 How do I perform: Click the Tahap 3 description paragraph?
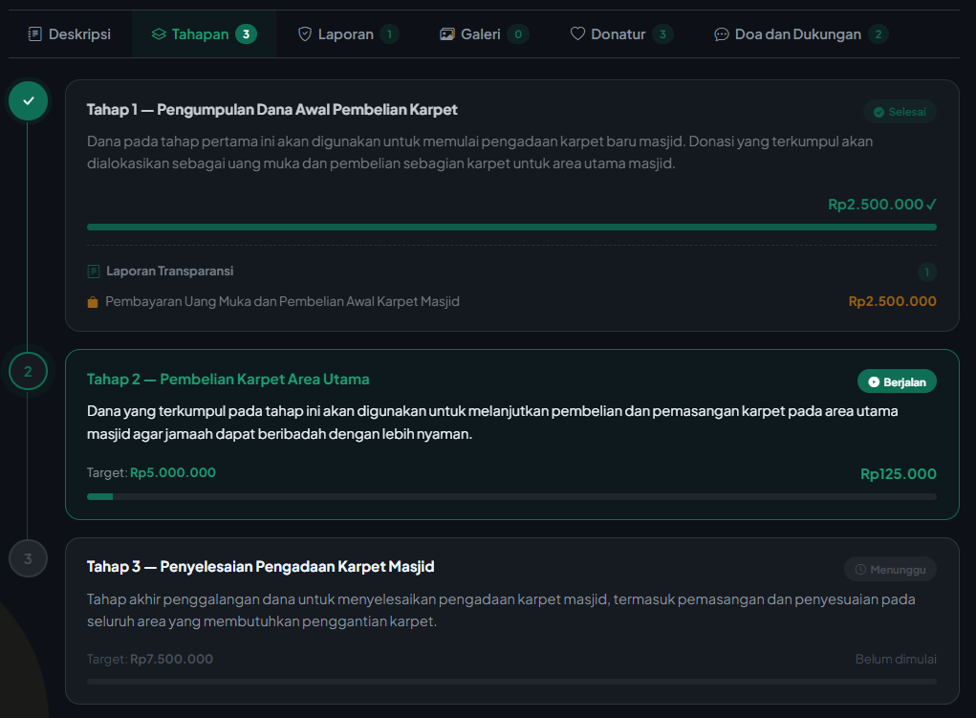501,610
